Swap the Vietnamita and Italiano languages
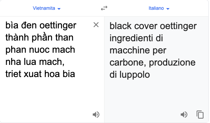Image resolution: width=210 pixels, height=123 pixels. (x=104, y=8)
